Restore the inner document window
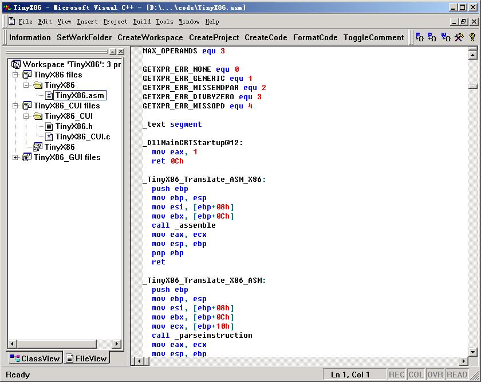This screenshot has width=481, height=382. tap(463, 22)
